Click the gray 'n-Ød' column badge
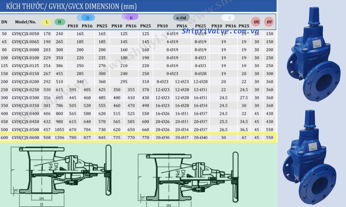 181,18
